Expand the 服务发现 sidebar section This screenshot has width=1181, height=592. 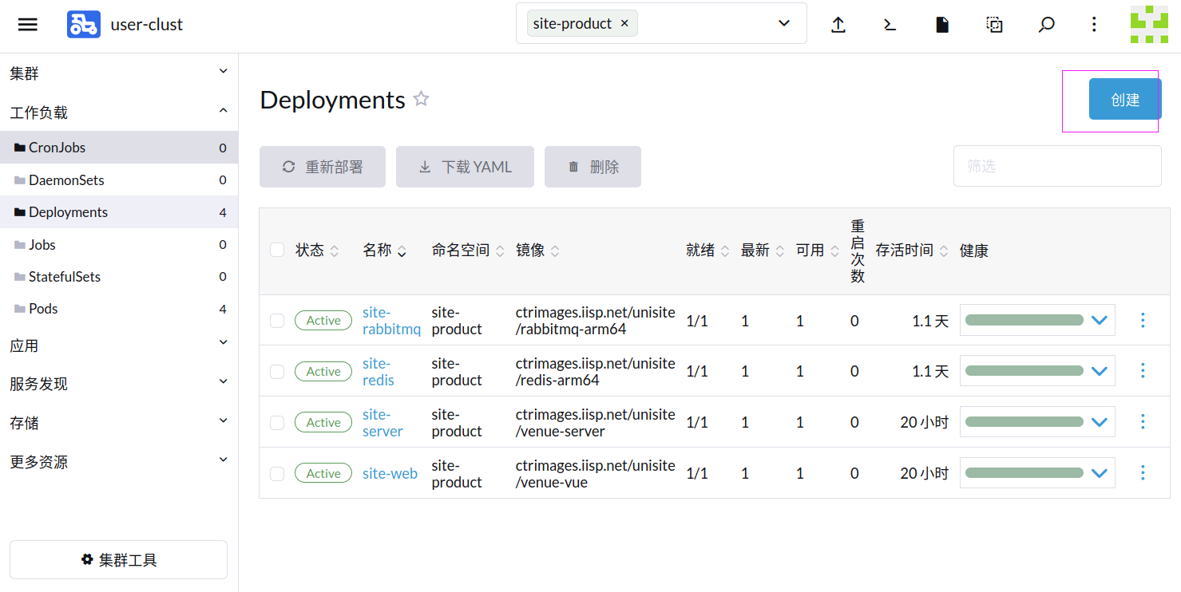pos(118,384)
